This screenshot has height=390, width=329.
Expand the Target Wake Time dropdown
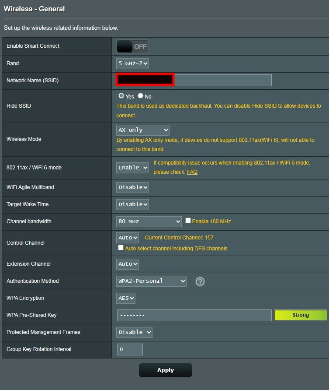(x=133, y=204)
